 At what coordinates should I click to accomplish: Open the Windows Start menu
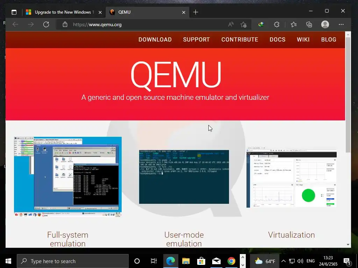pos(8,261)
